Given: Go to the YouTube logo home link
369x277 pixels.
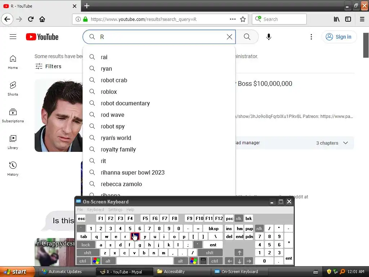Looking at the screenshot, I should [x=42, y=37].
